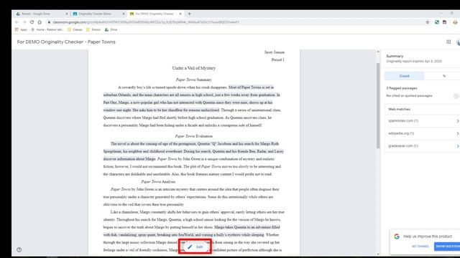Click the classroom.google.com address bar
The height and width of the screenshot is (258, 460).
[x=235, y=22]
